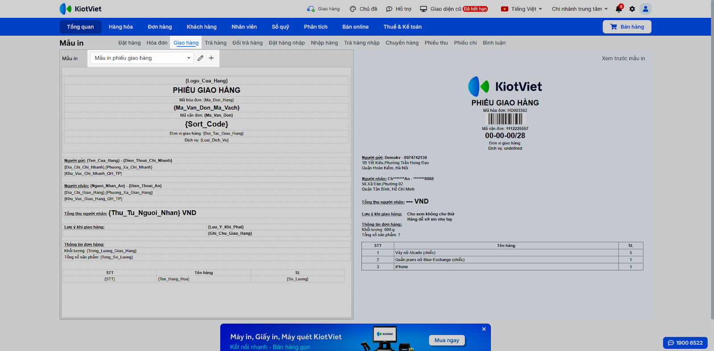Image resolution: width=714 pixels, height=351 pixels.
Task: Switch to Trả hàng tab
Action: click(x=216, y=43)
